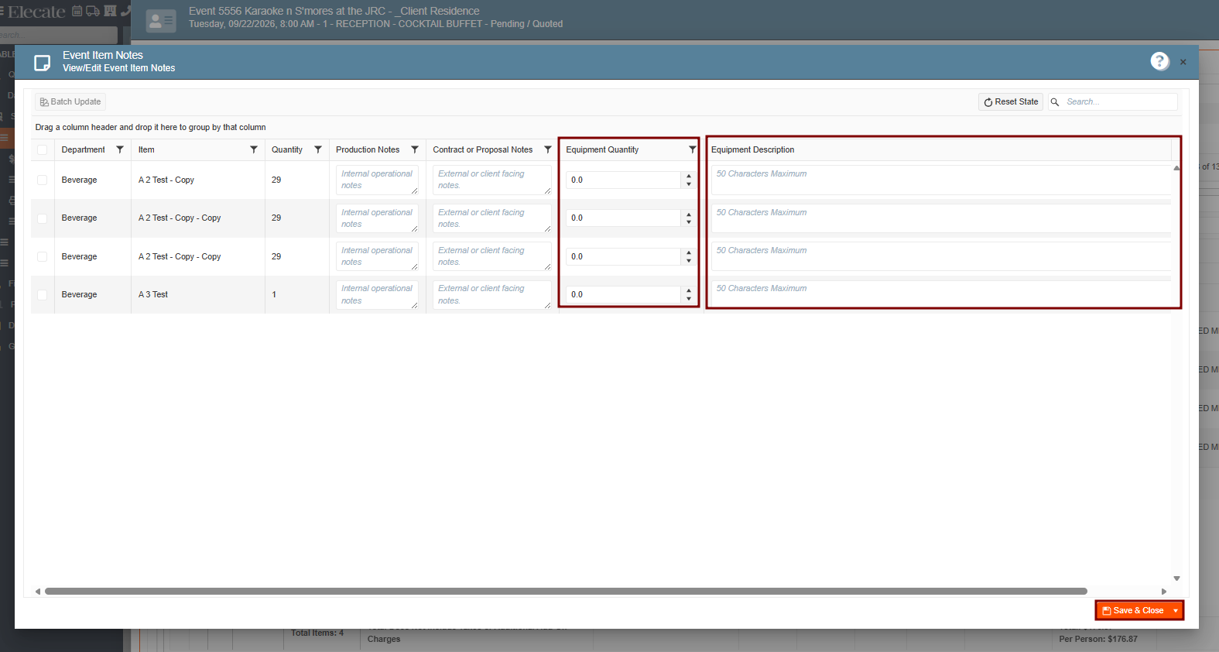Filter the Item column
The image size is (1219, 652).
point(254,149)
